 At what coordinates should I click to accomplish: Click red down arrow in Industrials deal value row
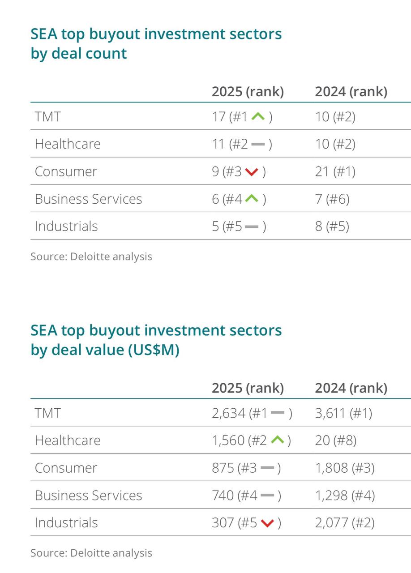[x=267, y=523]
